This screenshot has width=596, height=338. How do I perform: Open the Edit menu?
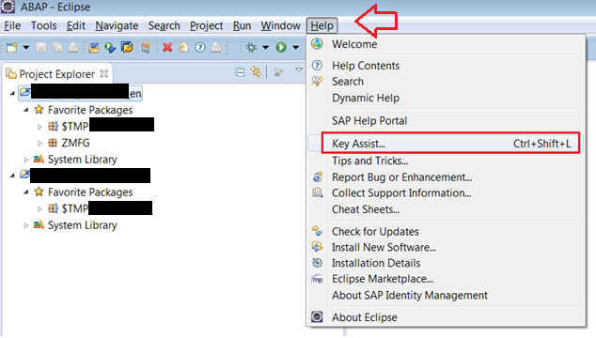pyautogui.click(x=75, y=25)
